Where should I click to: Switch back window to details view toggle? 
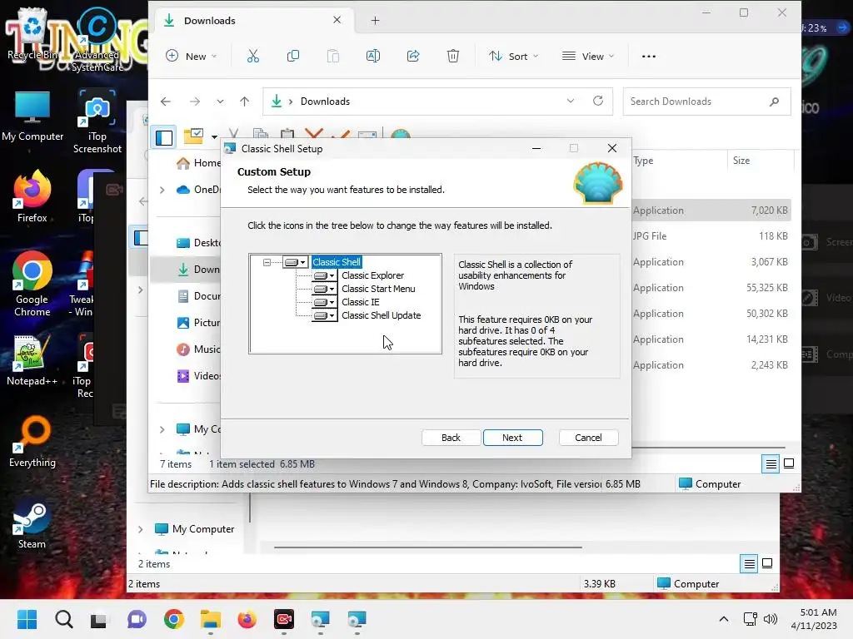(x=749, y=564)
